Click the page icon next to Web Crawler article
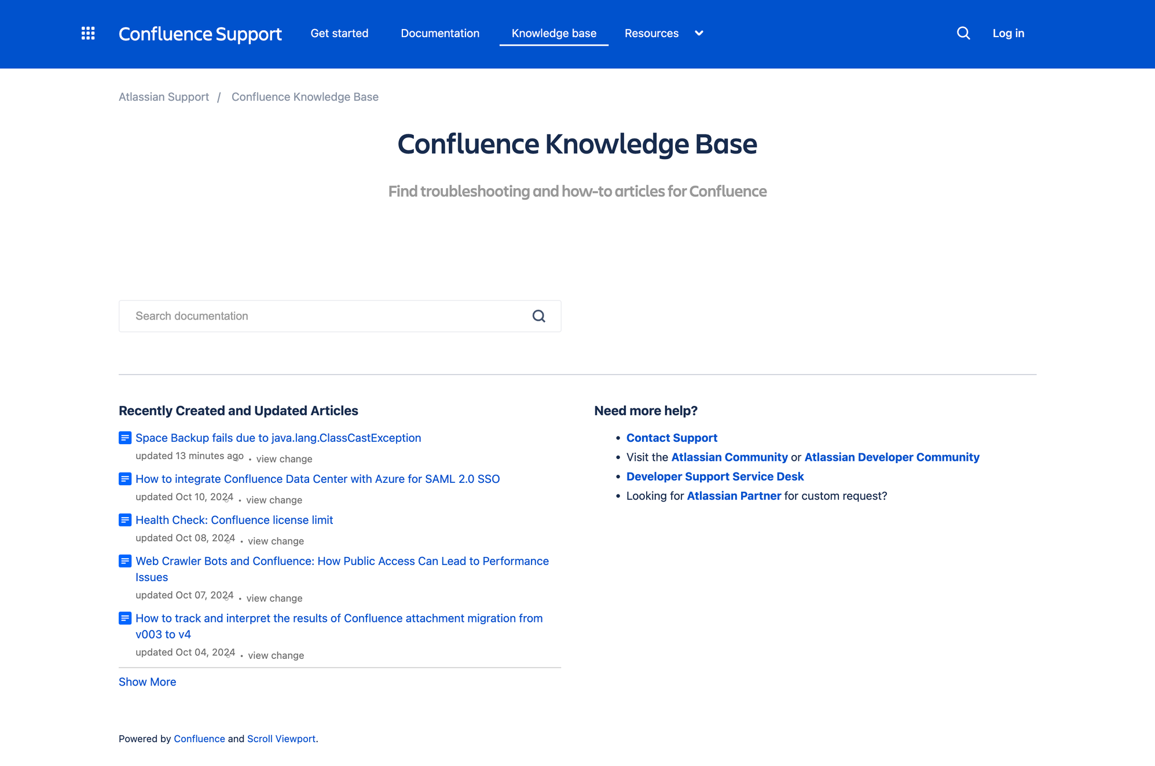The height and width of the screenshot is (766, 1155). point(125,560)
